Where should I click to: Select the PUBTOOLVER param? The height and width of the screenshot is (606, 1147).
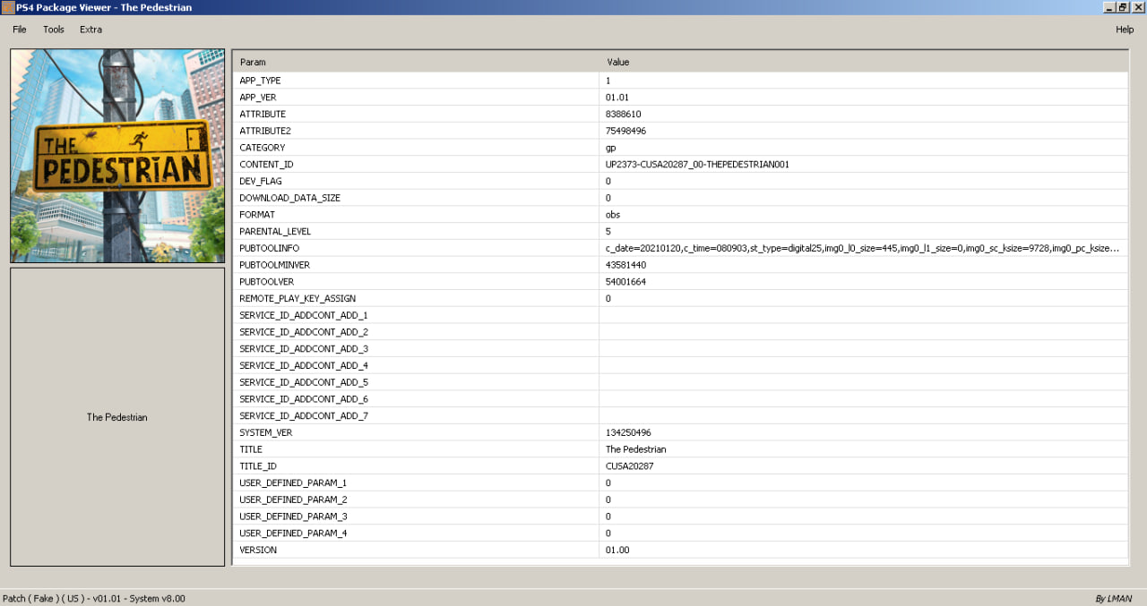[x=266, y=282]
